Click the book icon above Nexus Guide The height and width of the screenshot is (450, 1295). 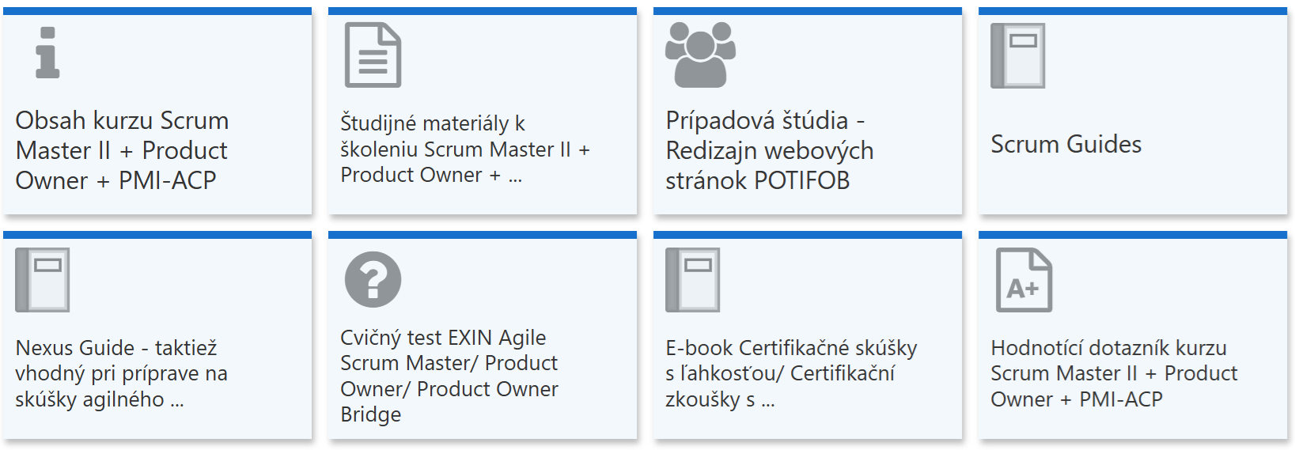pyautogui.click(x=43, y=279)
